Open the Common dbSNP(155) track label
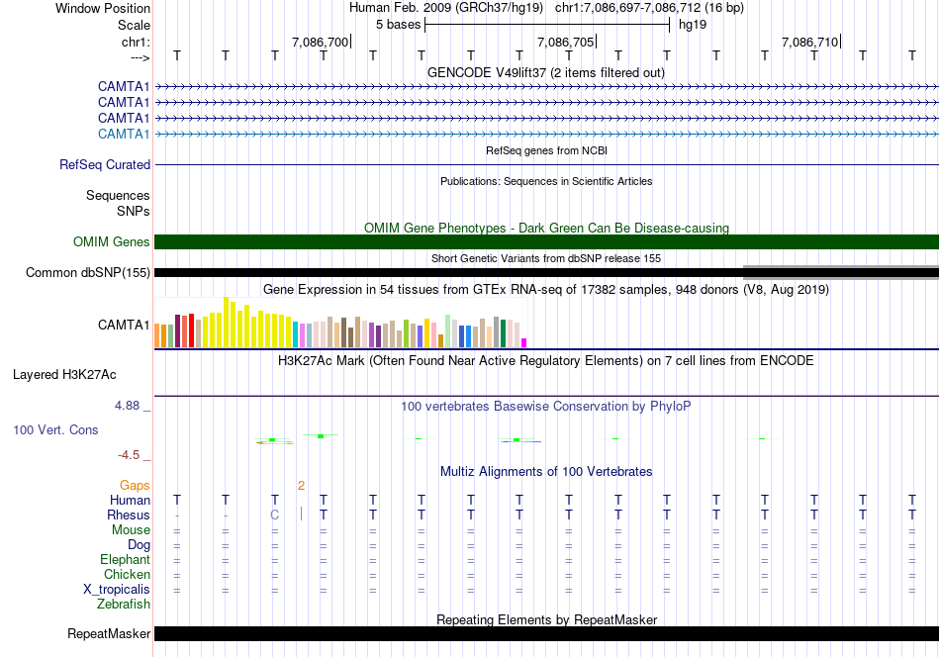This screenshot has width=940, height=657. click(x=87, y=272)
